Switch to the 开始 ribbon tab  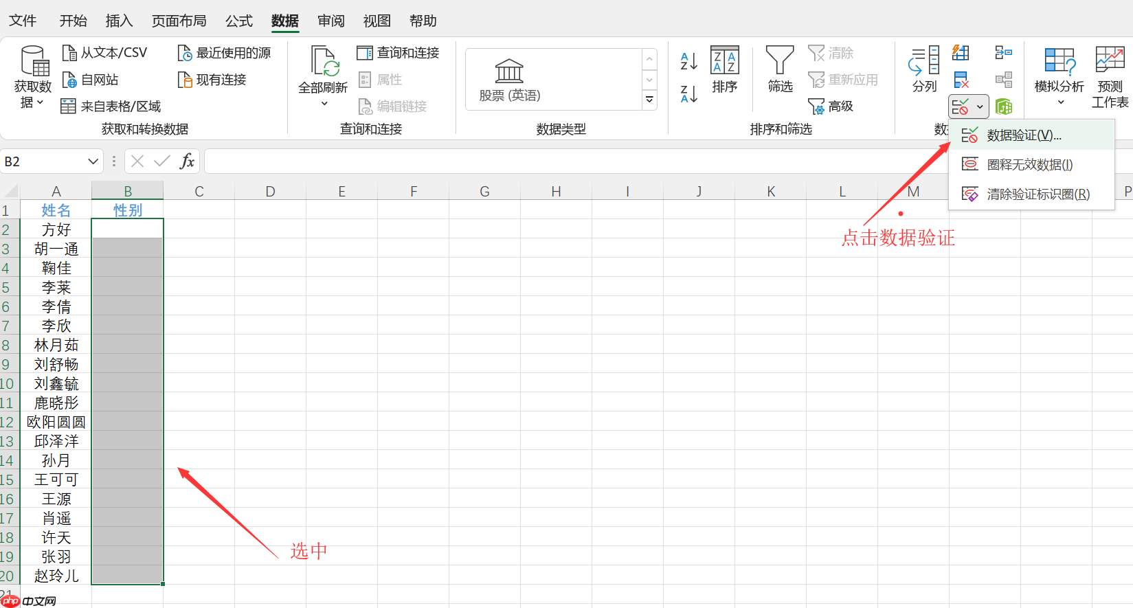[x=74, y=21]
